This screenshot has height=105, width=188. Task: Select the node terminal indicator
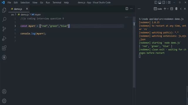click(158, 9)
